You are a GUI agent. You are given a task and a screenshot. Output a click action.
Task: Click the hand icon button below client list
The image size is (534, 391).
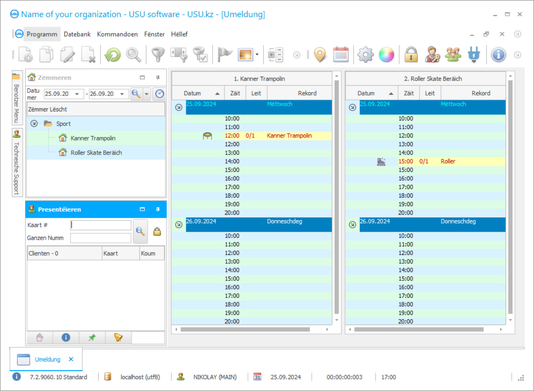(40, 337)
